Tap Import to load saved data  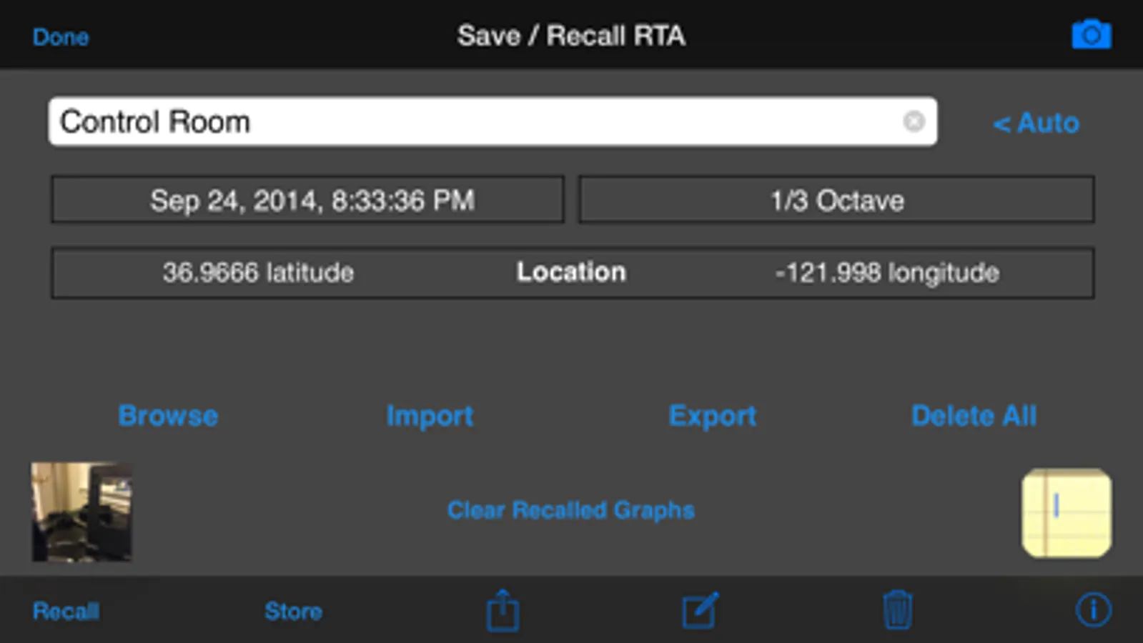coord(430,416)
